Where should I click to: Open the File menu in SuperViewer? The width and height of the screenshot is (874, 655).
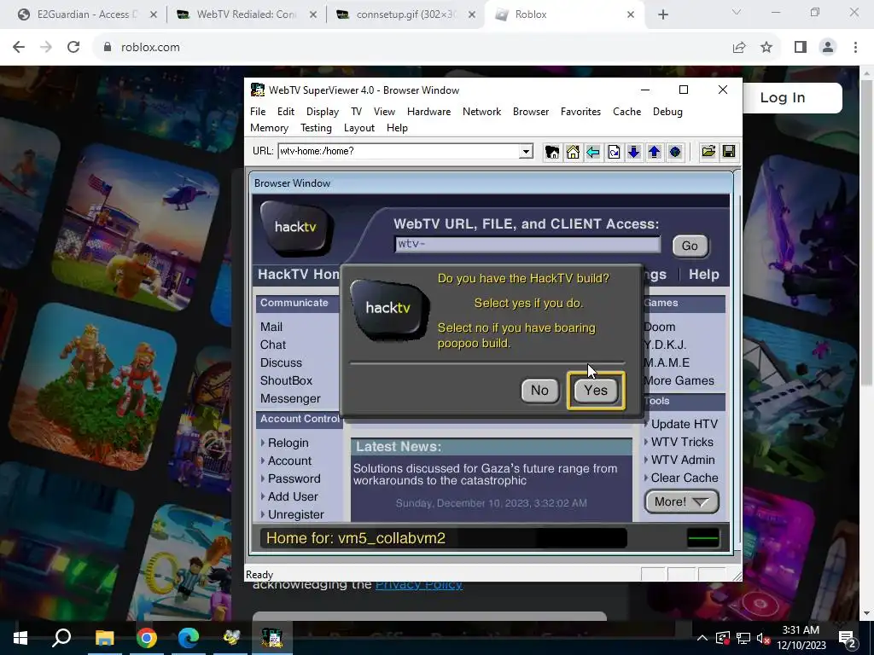258,112
